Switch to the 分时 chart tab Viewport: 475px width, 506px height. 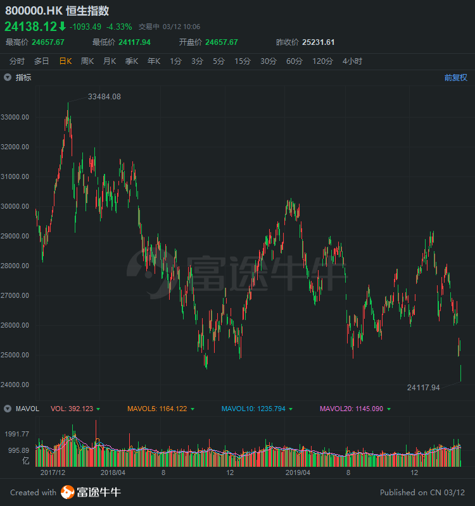(x=17, y=61)
